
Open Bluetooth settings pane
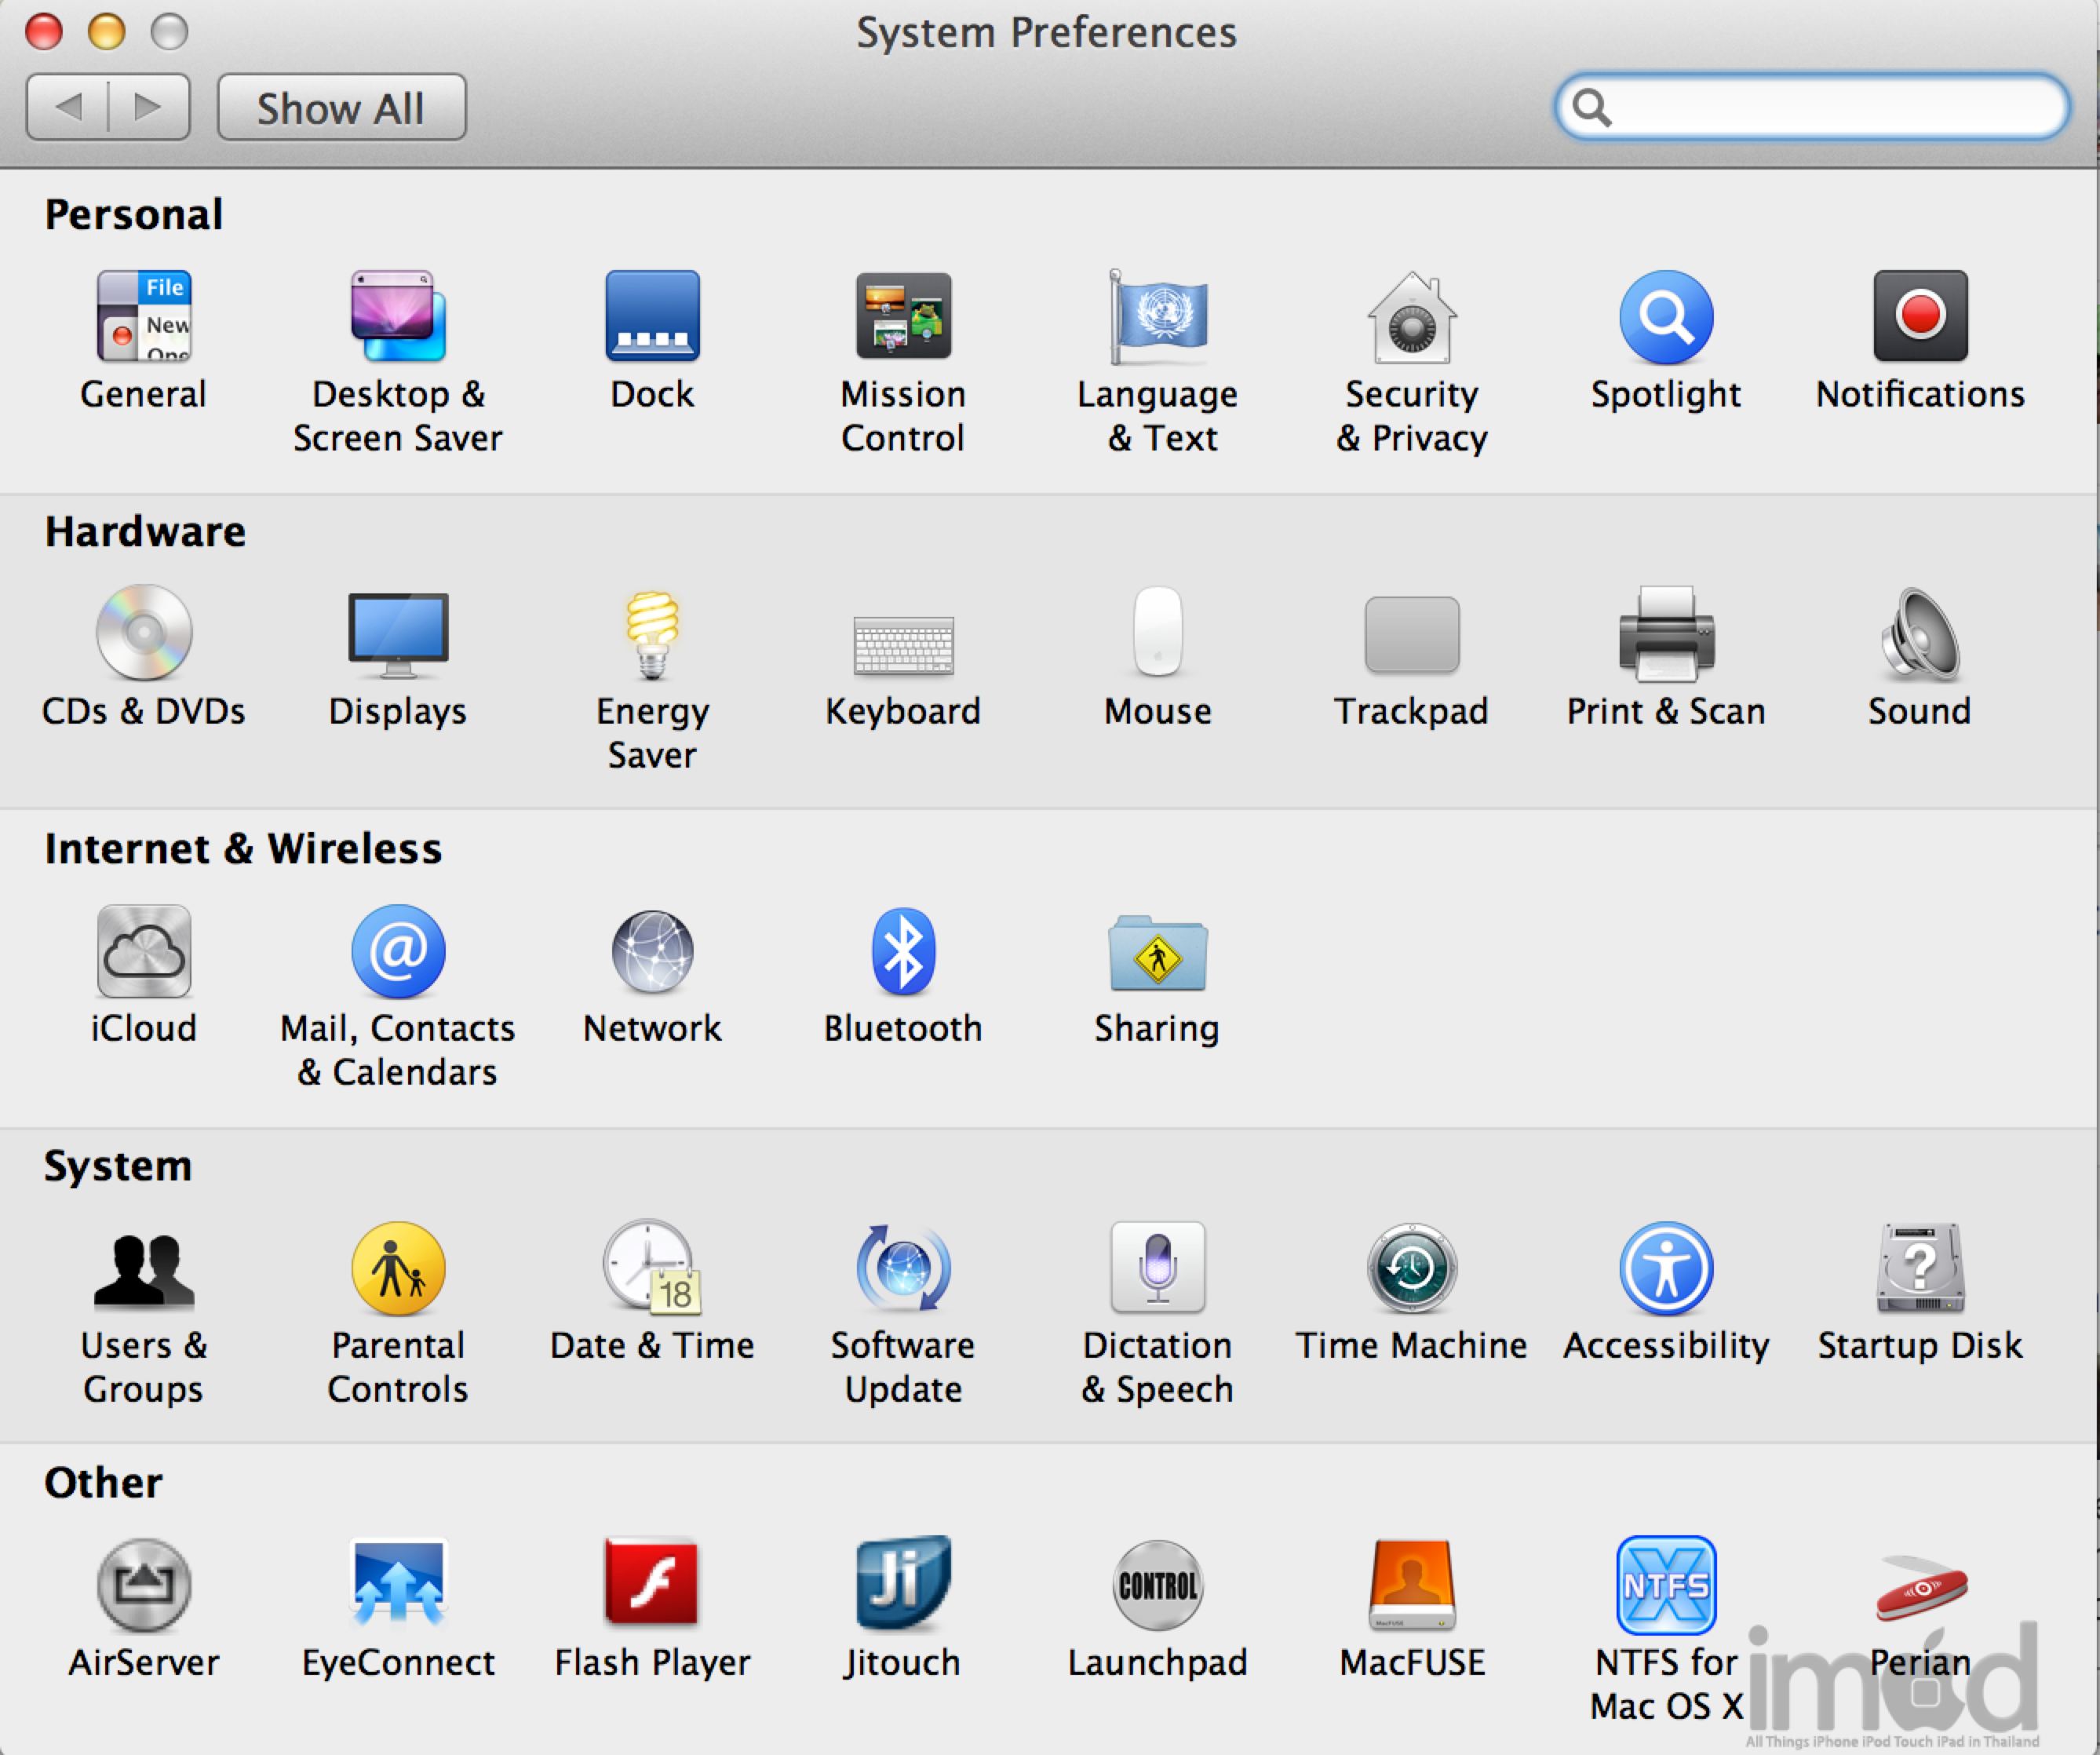902,952
